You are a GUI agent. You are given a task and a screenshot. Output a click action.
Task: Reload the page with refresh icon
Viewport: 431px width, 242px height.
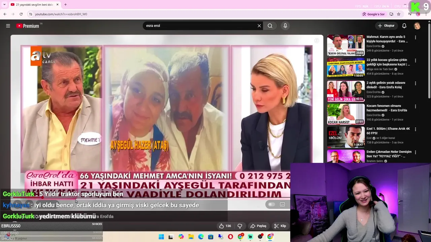click(x=21, y=14)
